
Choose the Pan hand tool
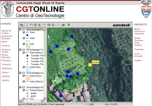tap(31, 25)
